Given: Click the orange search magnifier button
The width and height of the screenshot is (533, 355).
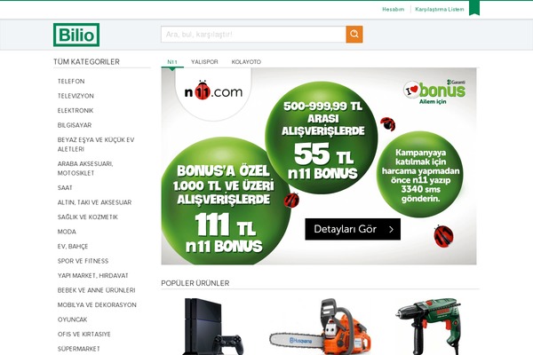Looking at the screenshot, I should pyautogui.click(x=354, y=34).
